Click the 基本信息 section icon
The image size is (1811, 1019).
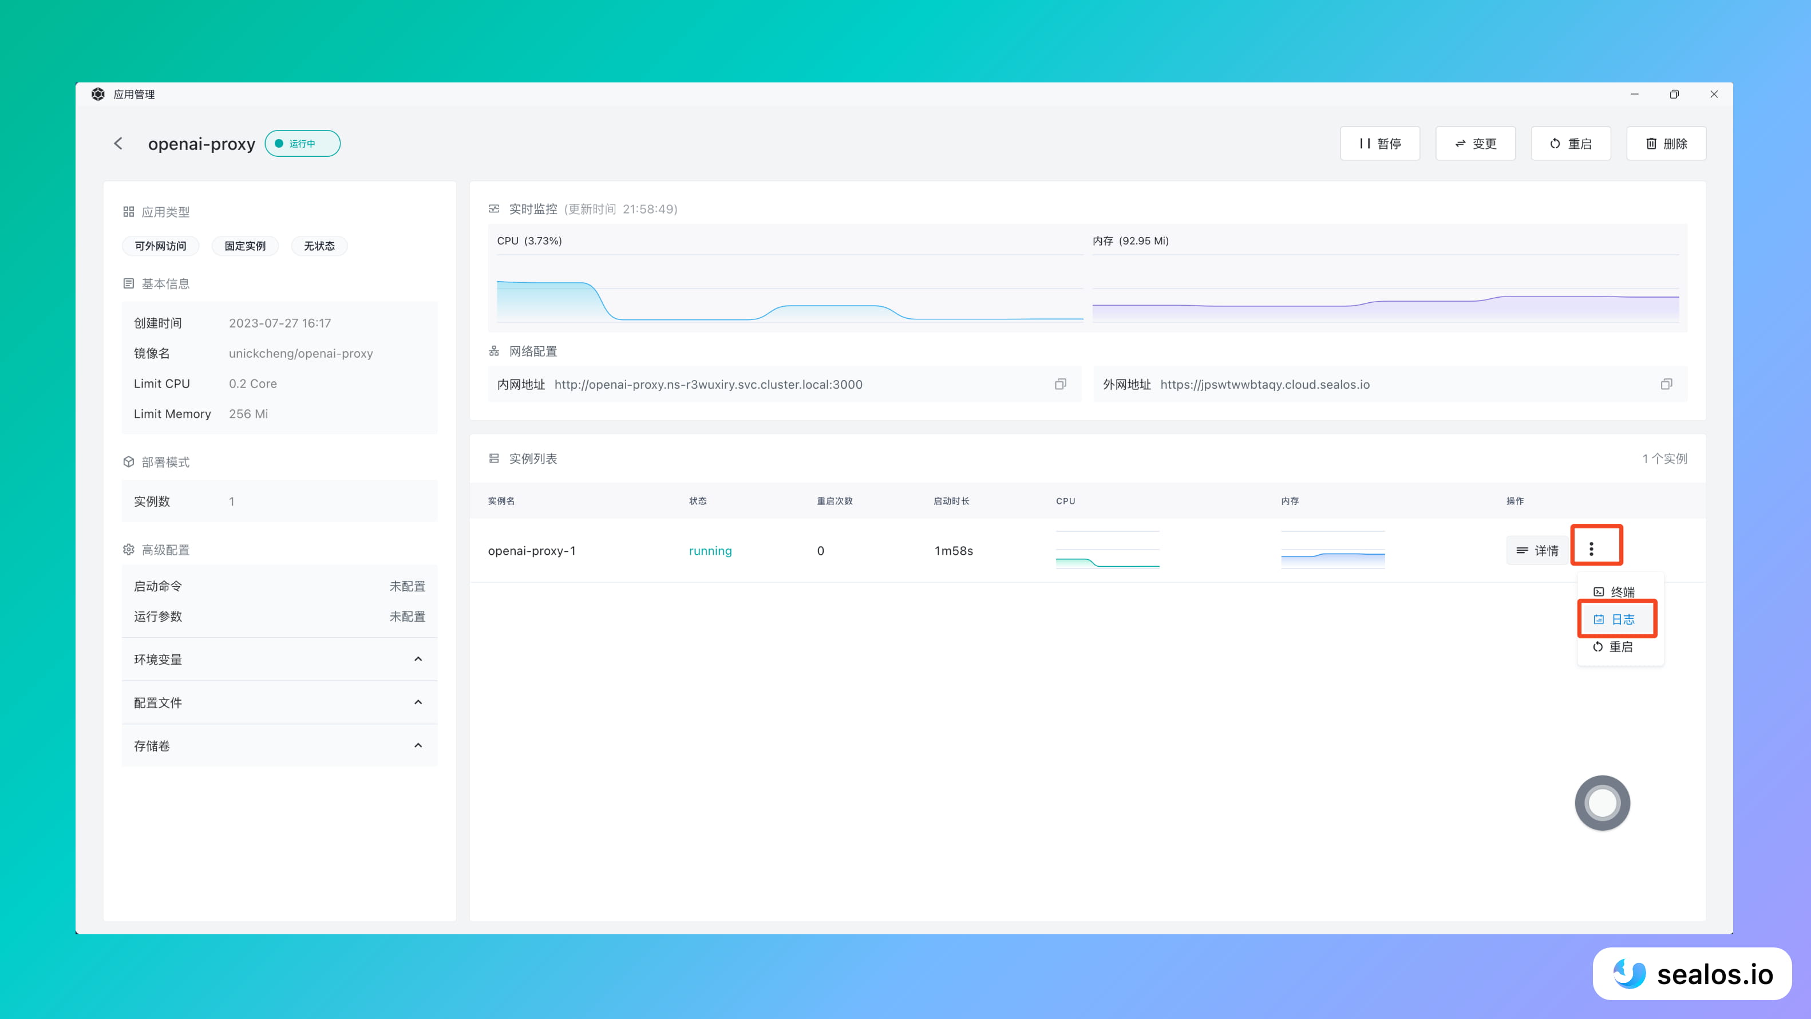click(129, 283)
